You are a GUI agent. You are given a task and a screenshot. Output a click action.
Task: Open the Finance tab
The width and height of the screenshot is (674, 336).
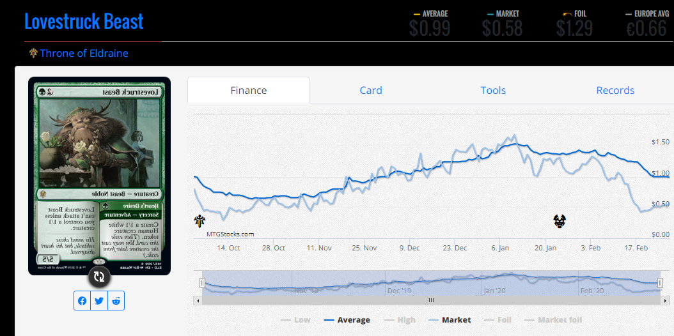click(249, 90)
